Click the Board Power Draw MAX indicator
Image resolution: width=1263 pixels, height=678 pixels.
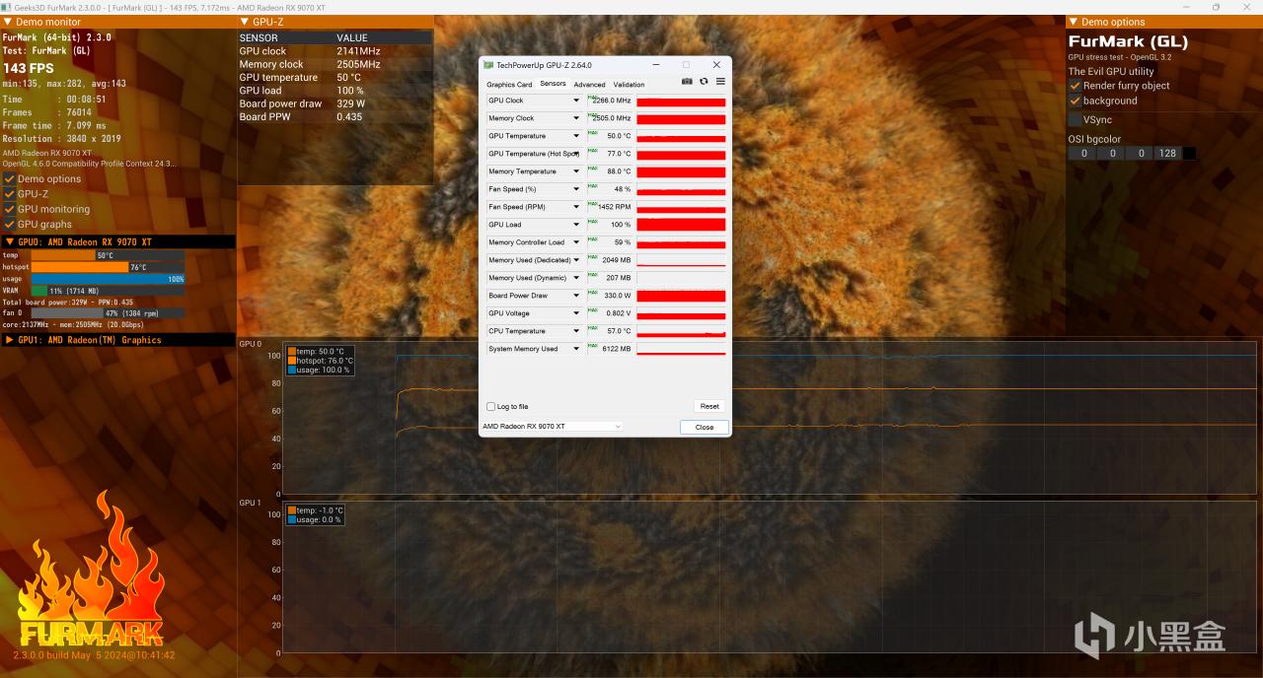(593, 293)
